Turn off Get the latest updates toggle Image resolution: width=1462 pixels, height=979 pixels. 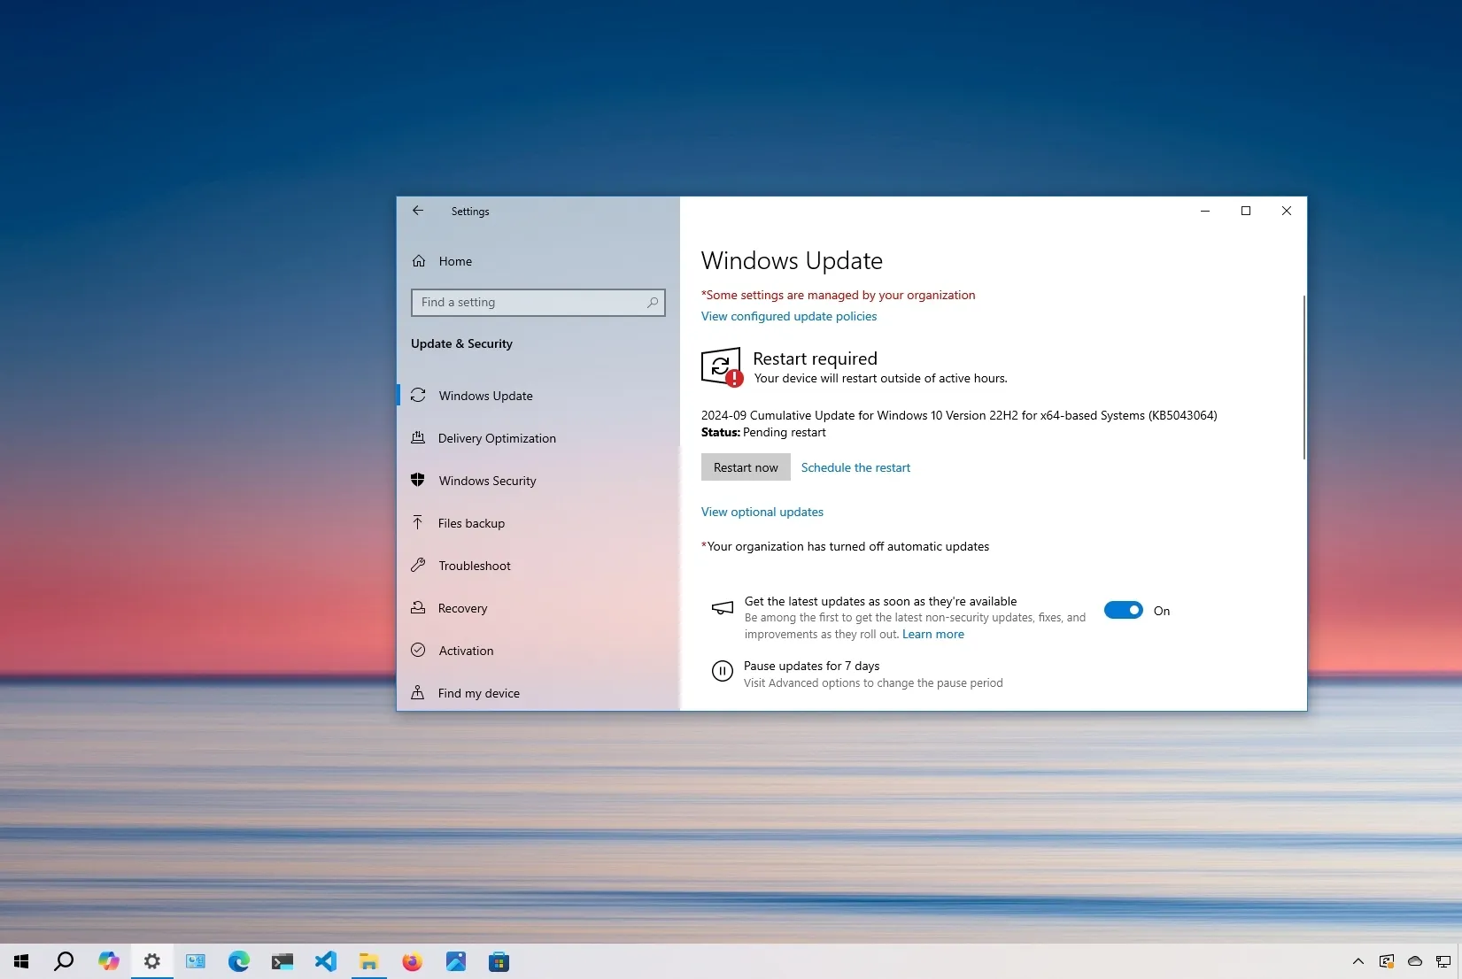tap(1123, 610)
